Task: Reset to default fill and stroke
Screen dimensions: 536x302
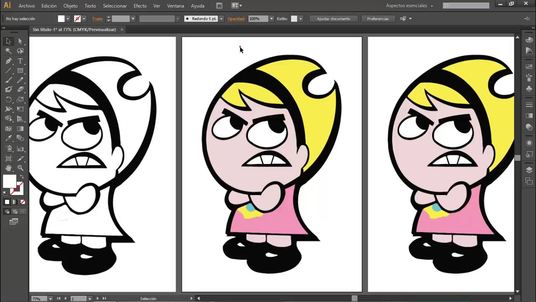Action: (x=5, y=193)
